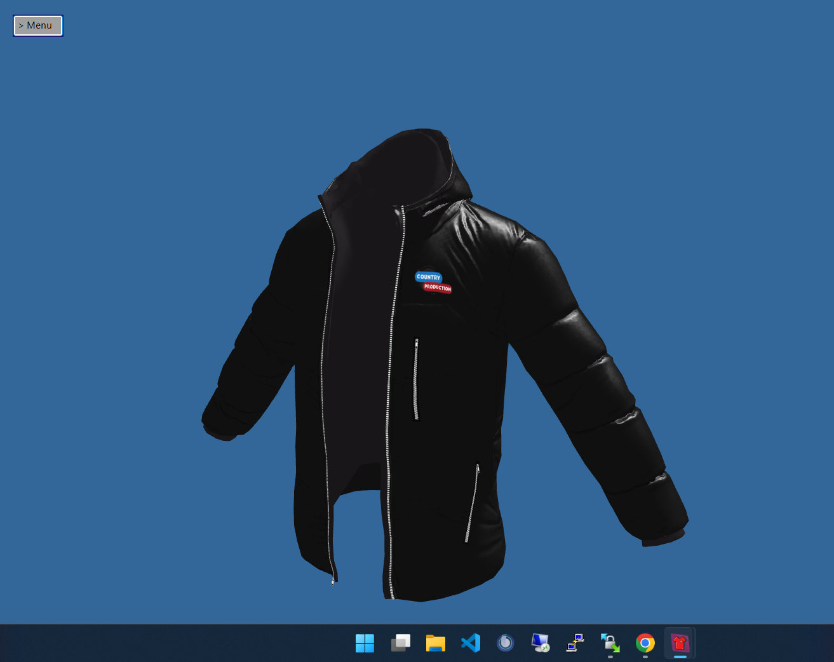Switch to Visual Studio Code
This screenshot has height=662, width=834.
click(471, 643)
